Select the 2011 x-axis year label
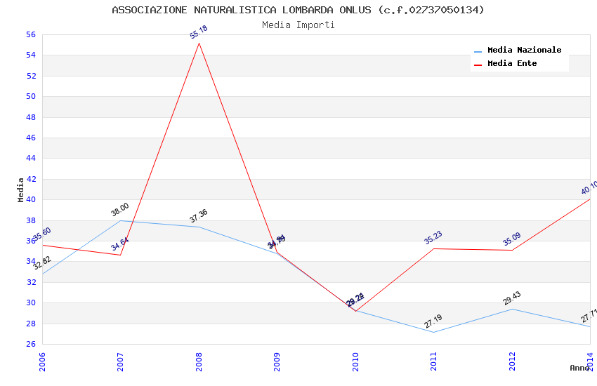597x386 pixels. click(x=433, y=361)
